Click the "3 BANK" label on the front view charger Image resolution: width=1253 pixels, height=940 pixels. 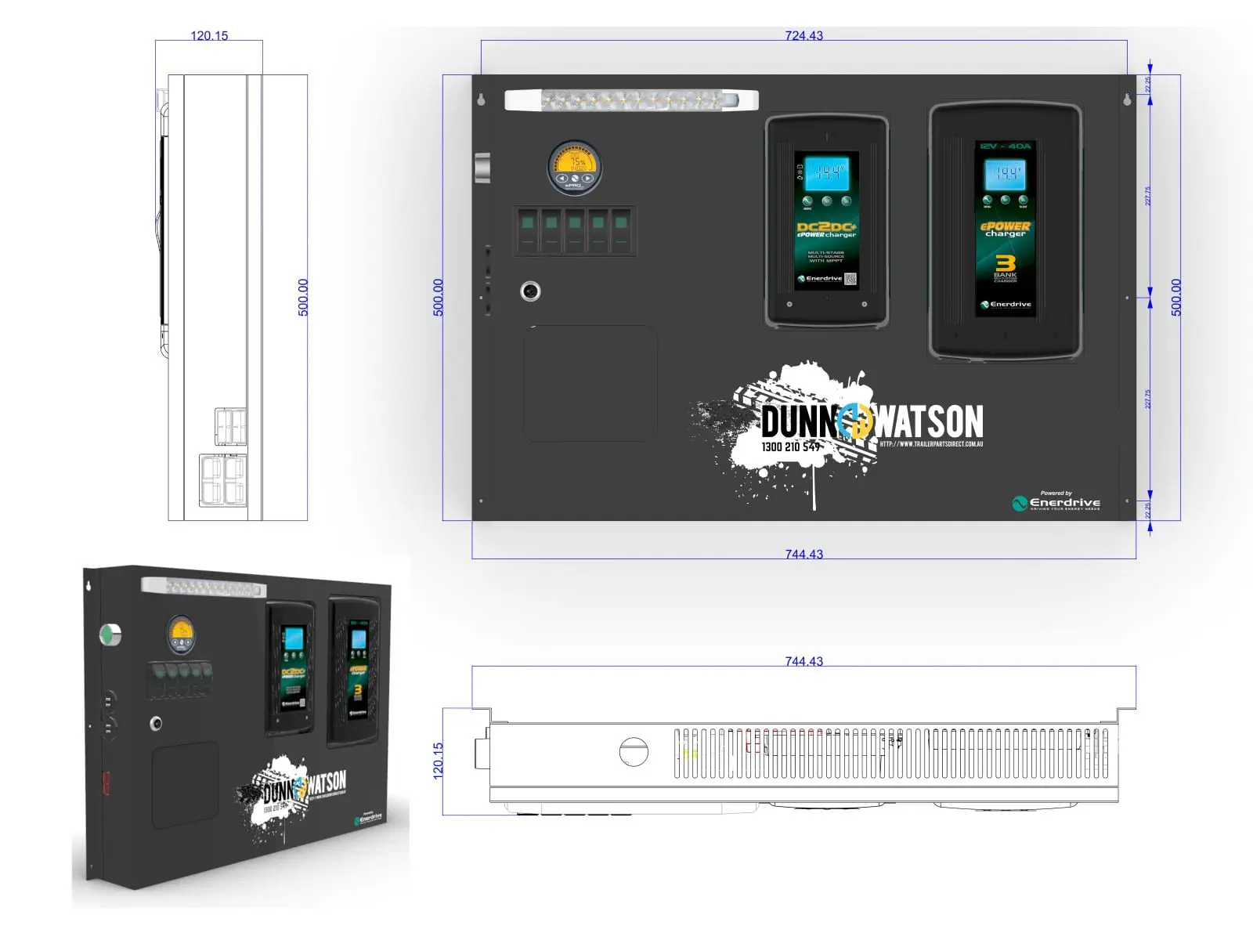tap(1006, 266)
